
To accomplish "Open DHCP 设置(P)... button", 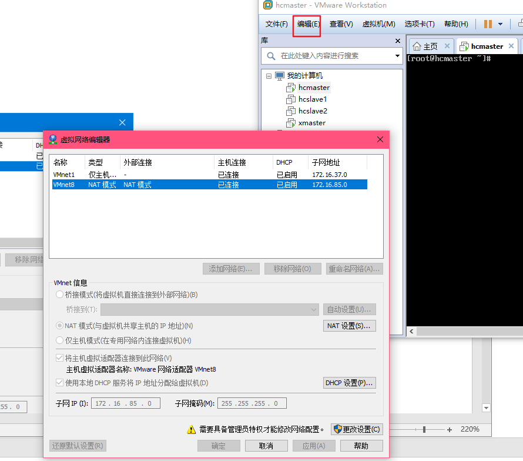I will pyautogui.click(x=349, y=383).
